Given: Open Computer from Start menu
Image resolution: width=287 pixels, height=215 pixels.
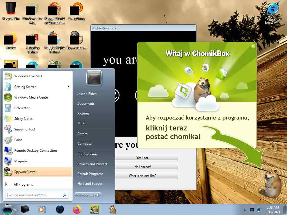Looking at the screenshot, I should [85, 144].
